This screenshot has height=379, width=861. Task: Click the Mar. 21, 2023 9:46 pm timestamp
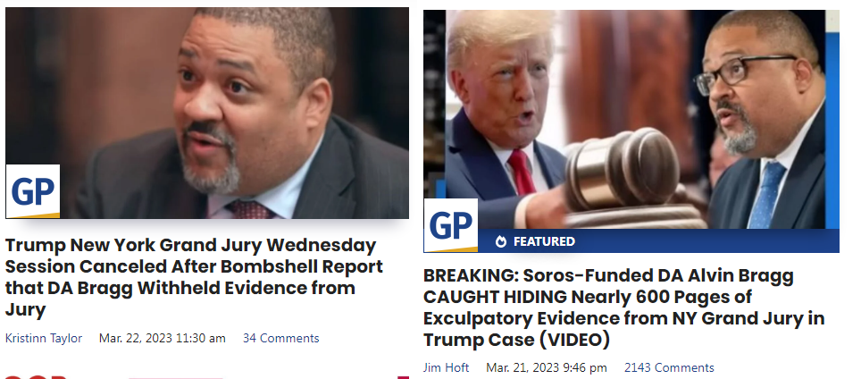(547, 367)
